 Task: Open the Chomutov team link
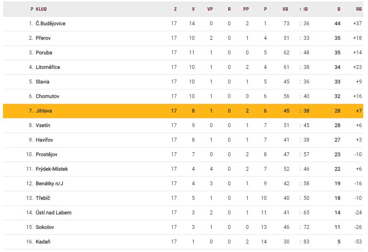(48, 96)
